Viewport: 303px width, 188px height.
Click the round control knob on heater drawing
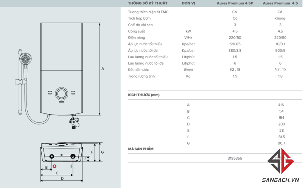coord(61,93)
